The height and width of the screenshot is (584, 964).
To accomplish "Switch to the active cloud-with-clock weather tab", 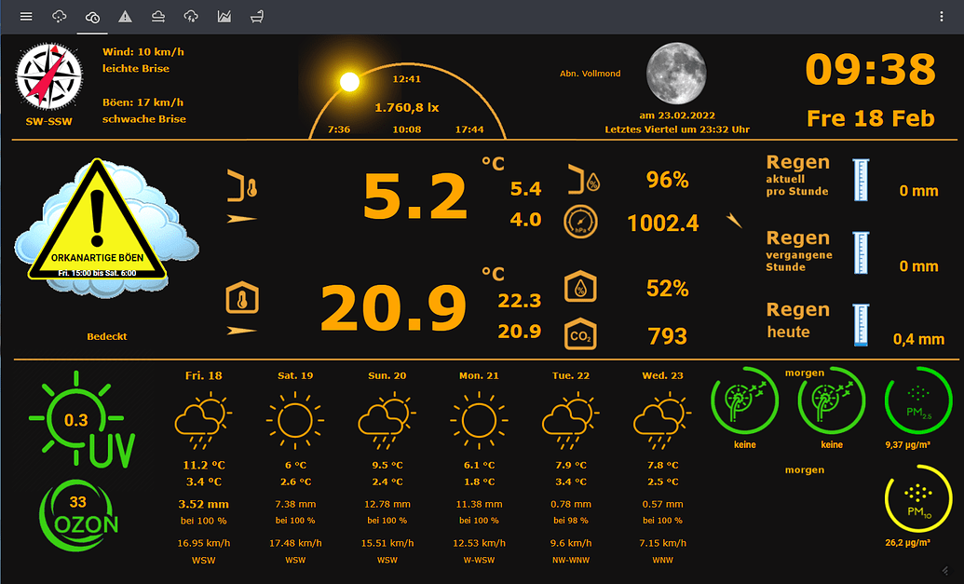I will click(x=91, y=17).
